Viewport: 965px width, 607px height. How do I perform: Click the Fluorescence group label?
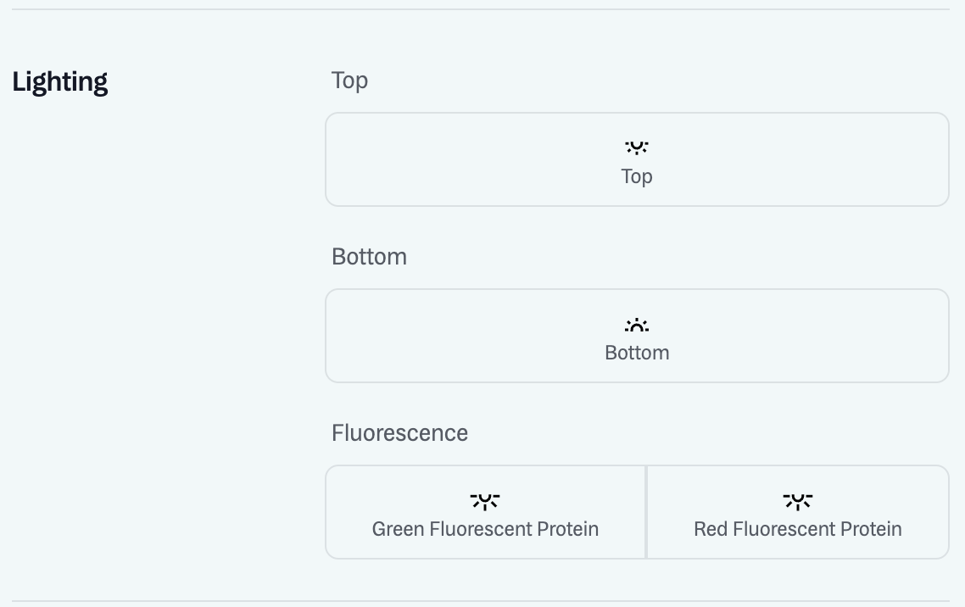[399, 433]
